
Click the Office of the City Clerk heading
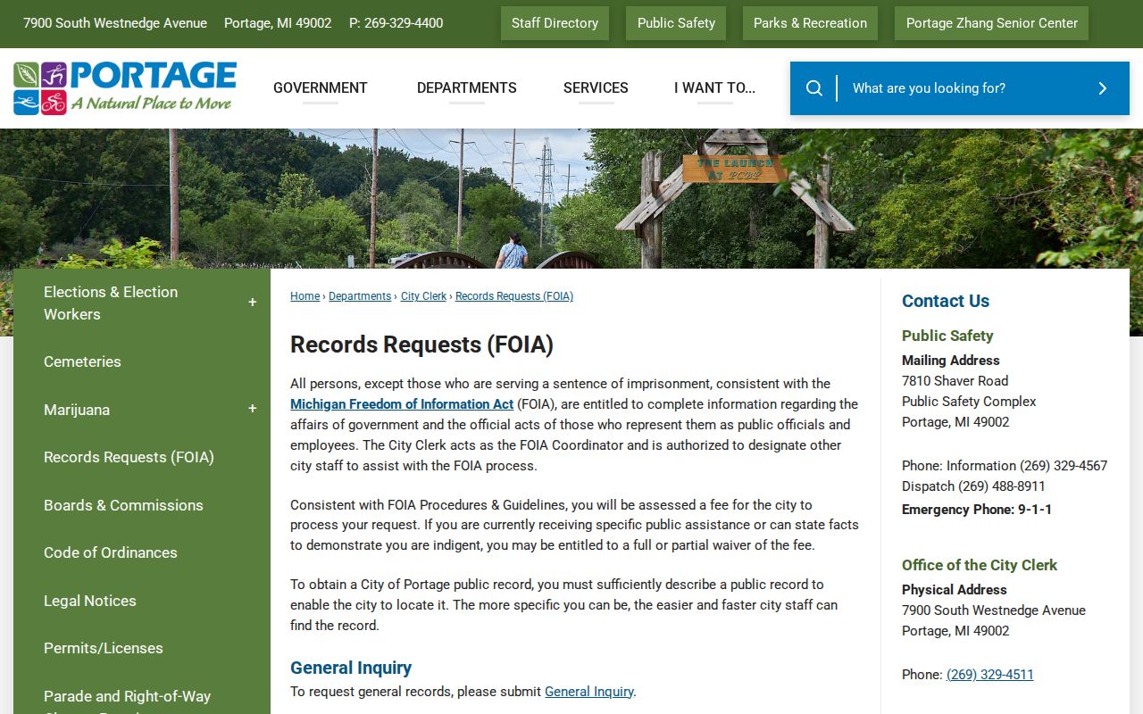[x=979, y=565]
